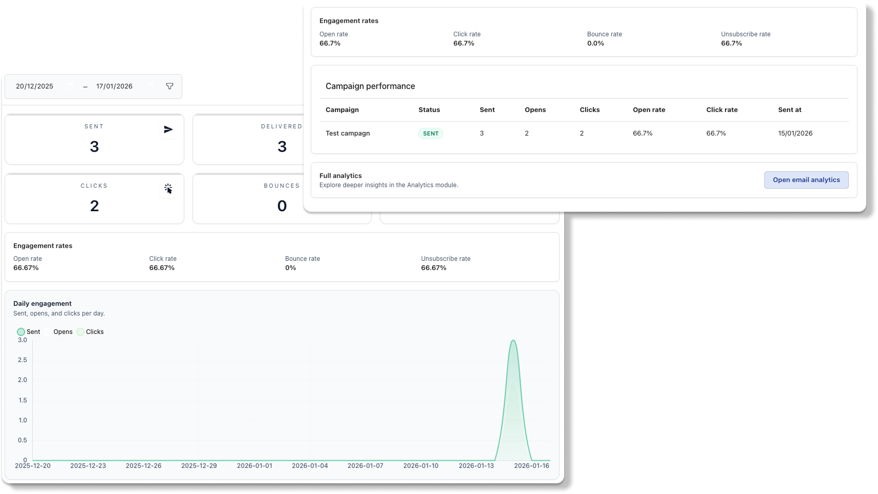The image size is (878, 494).
Task: Click the start date field showing 20/12/2025
Action: [x=34, y=86]
